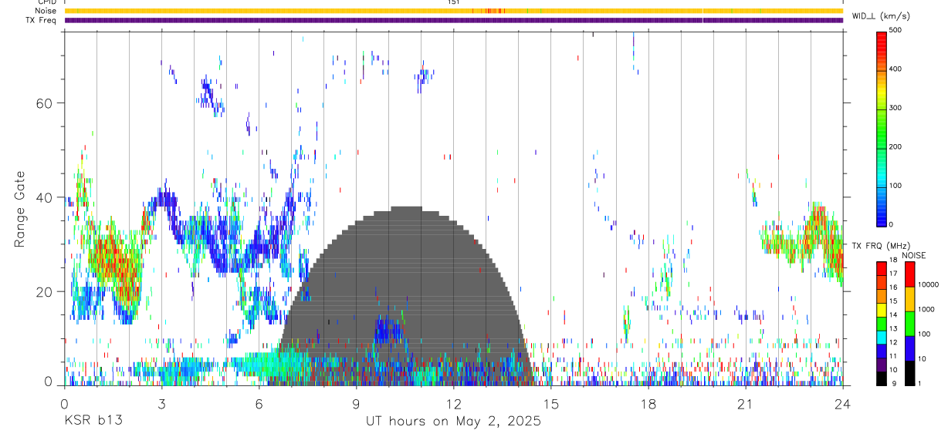
Task: Click the '18' hour tick on time axis
Action: click(x=648, y=403)
